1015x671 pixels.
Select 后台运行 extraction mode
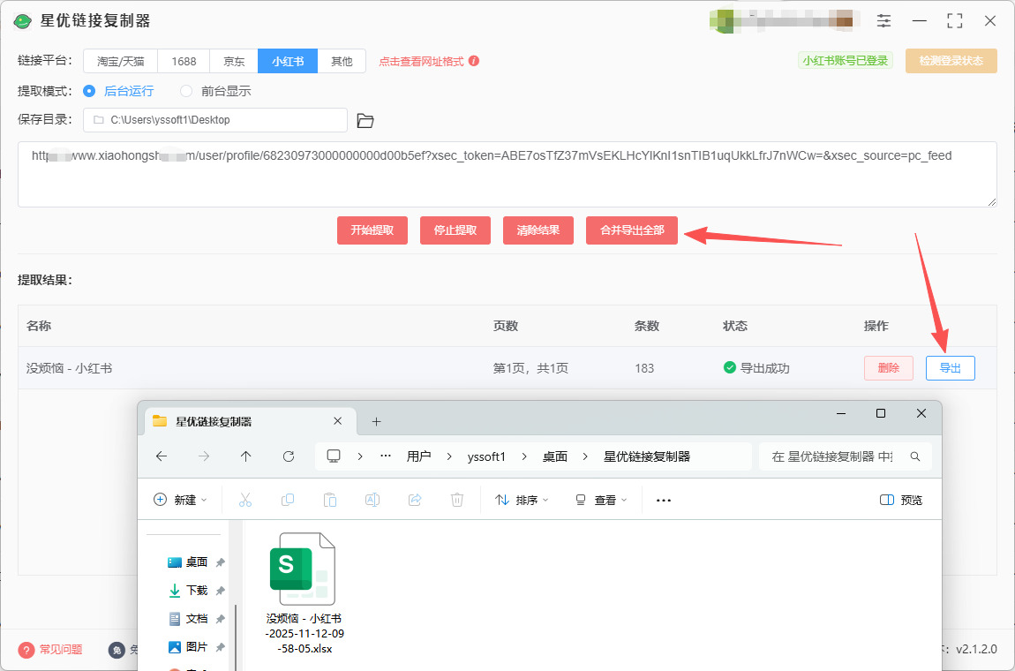[119, 91]
